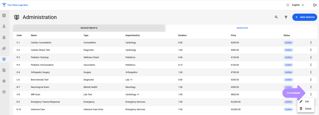319x115 pixels.
Task: Open the lab flask icon in sidebar
Action: pos(4,37)
